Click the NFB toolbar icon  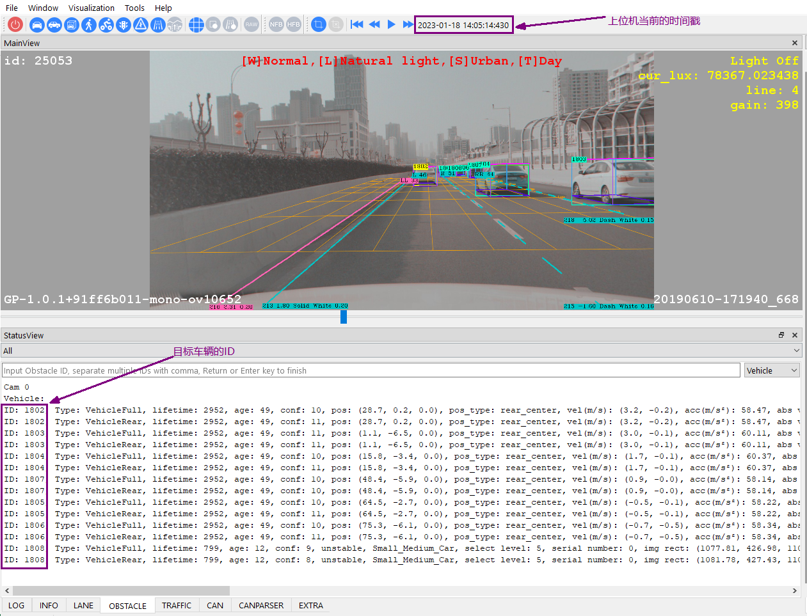click(276, 25)
